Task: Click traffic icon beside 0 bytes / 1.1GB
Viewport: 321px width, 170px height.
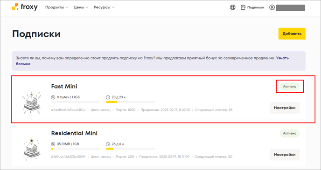Action: (x=53, y=97)
